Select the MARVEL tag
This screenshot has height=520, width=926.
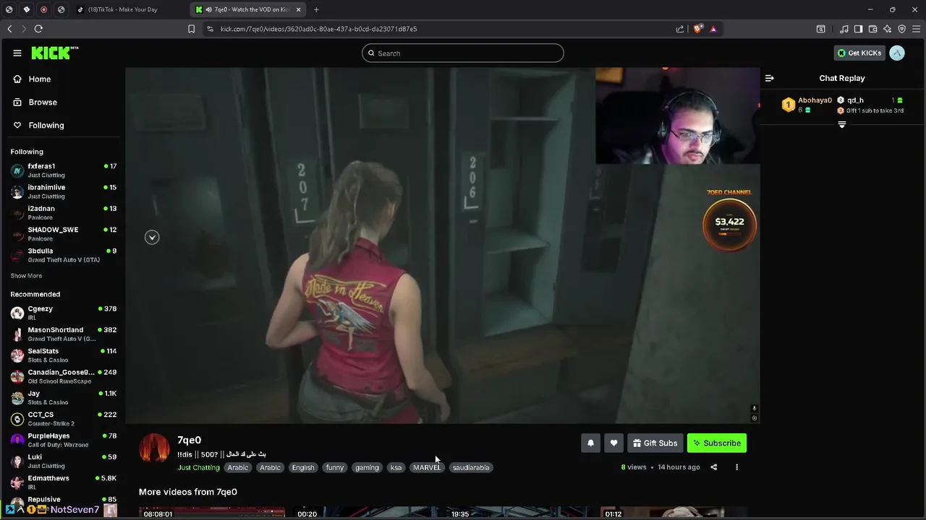click(x=427, y=467)
